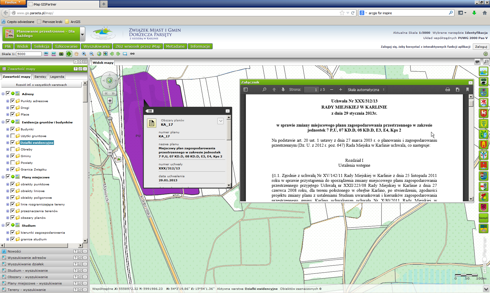The height and width of the screenshot is (293, 490).
Task: Go to previous map view
Action: coord(112,54)
